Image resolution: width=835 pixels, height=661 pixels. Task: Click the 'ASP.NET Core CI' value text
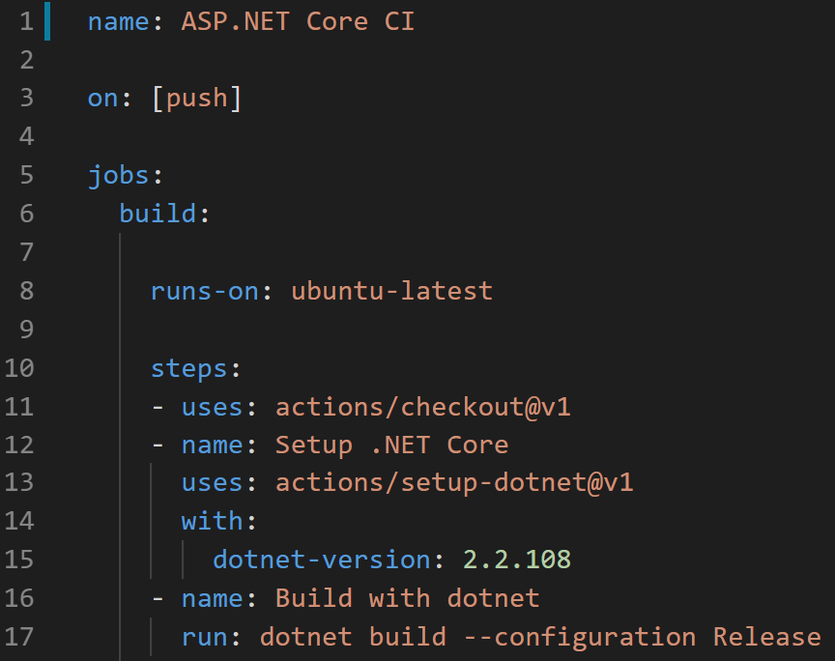coord(298,22)
